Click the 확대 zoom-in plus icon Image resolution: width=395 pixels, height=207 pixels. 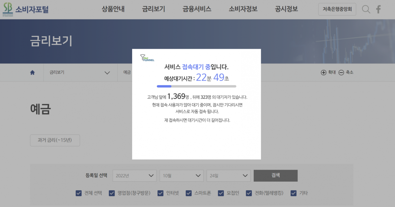pos(324,73)
